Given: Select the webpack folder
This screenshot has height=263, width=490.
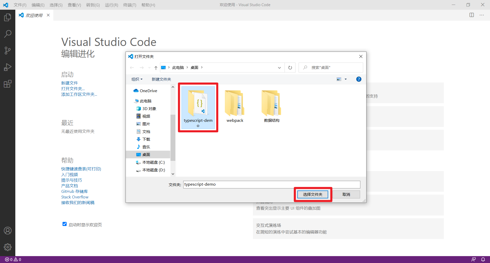Looking at the screenshot, I should pyautogui.click(x=235, y=106).
